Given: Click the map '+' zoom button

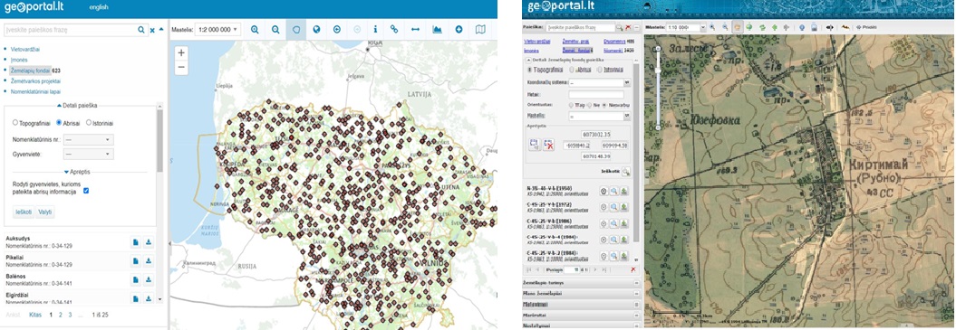Looking at the screenshot, I should (181, 53).
